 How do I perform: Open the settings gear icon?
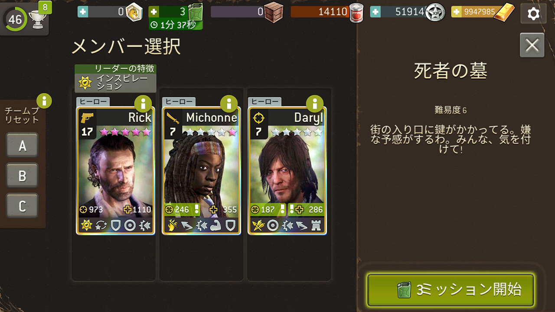533,14
